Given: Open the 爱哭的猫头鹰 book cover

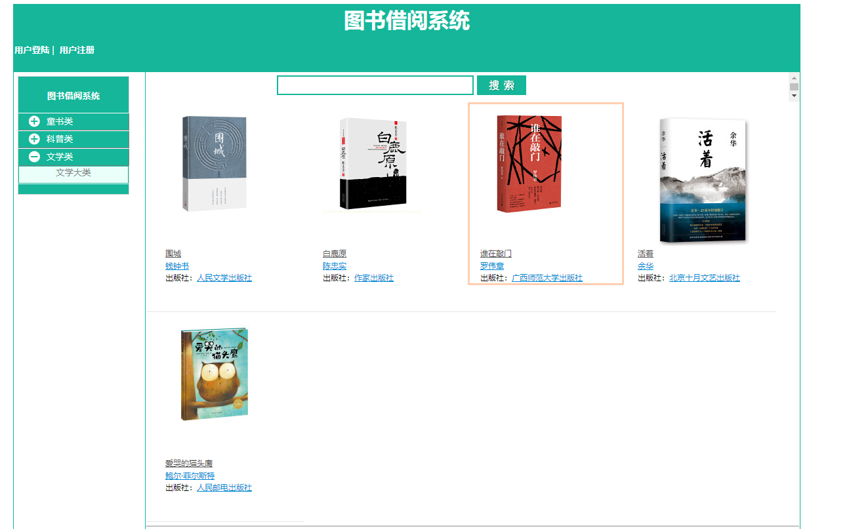Looking at the screenshot, I should pos(215,374).
